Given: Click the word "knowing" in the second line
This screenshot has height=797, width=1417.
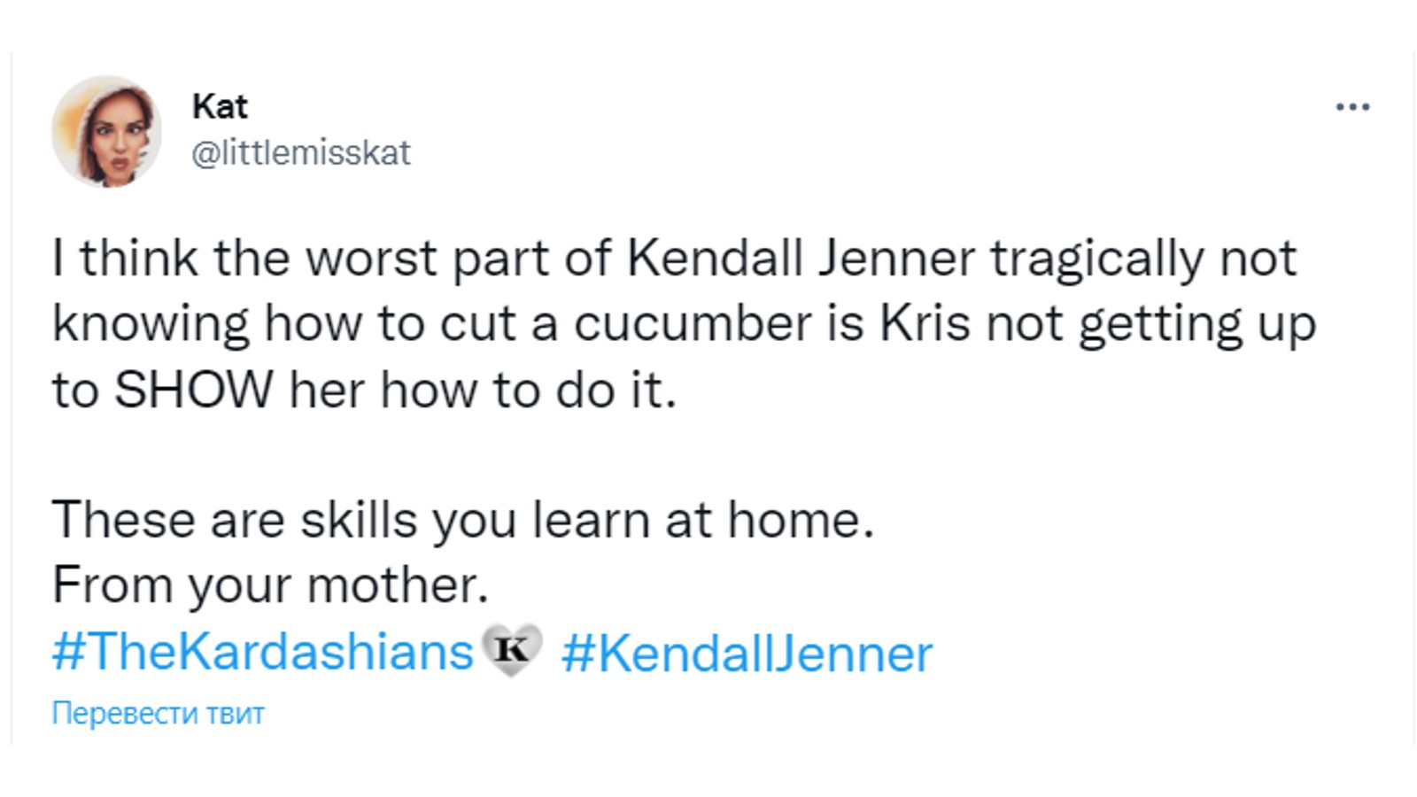Looking at the screenshot, I should coord(151,324).
